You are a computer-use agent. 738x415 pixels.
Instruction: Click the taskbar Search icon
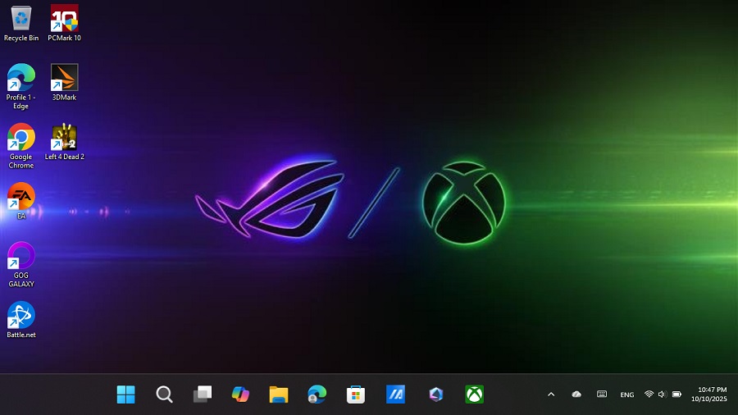[x=164, y=394]
